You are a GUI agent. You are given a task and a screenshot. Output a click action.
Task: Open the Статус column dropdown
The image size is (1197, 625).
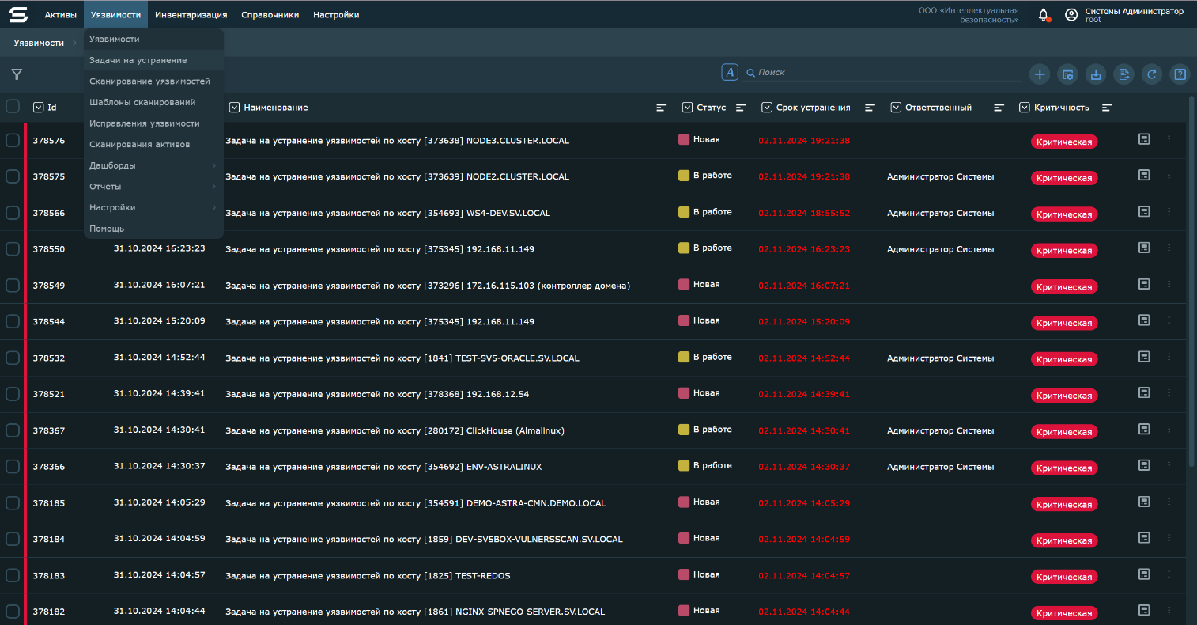click(x=687, y=108)
